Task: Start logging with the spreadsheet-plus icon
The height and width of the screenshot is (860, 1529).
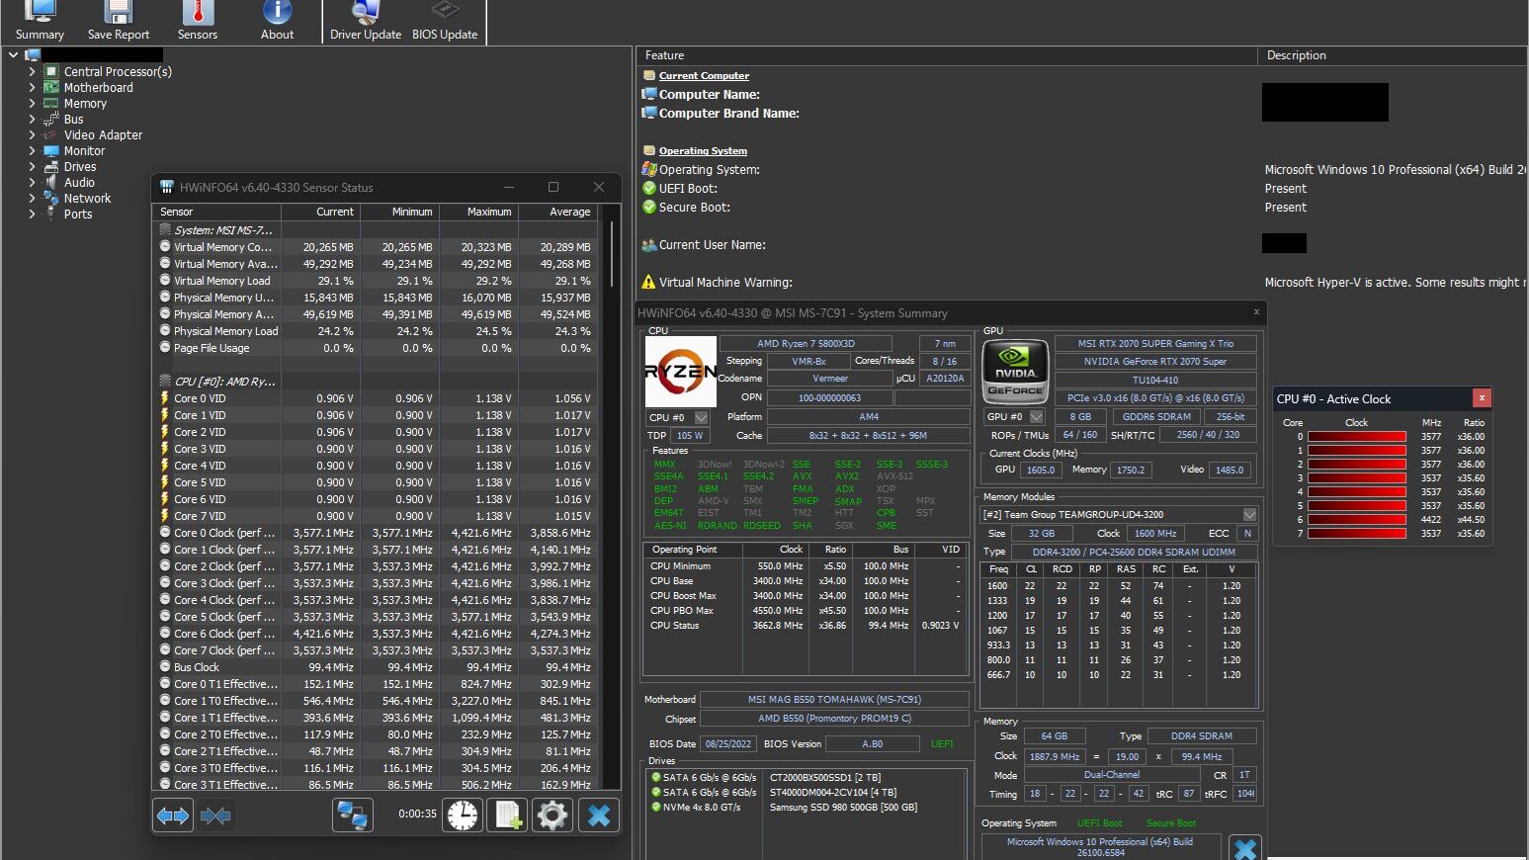Action: click(x=508, y=816)
